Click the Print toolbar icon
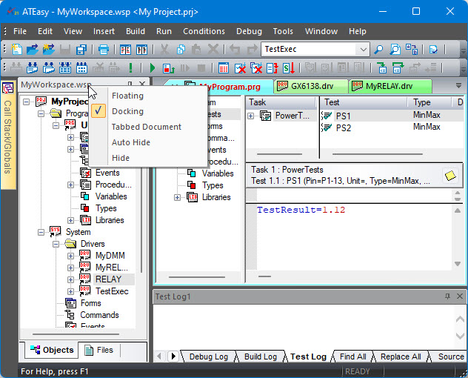The height and width of the screenshot is (378, 468). coord(104,50)
